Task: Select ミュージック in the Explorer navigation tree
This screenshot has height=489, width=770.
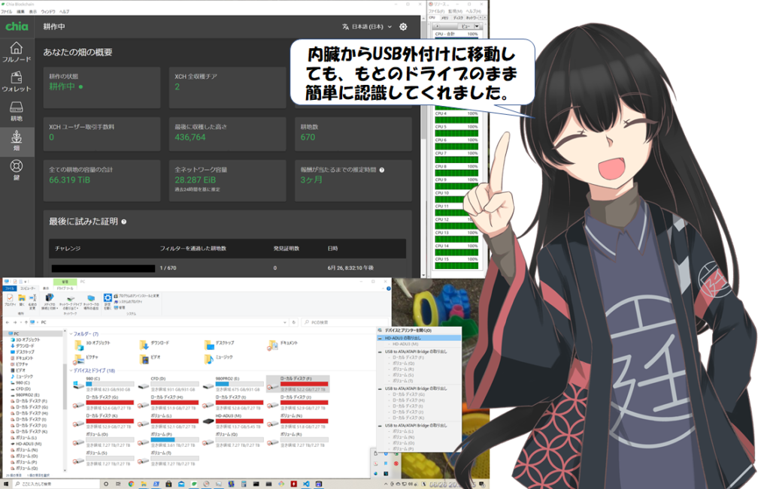Action: pyautogui.click(x=22, y=376)
